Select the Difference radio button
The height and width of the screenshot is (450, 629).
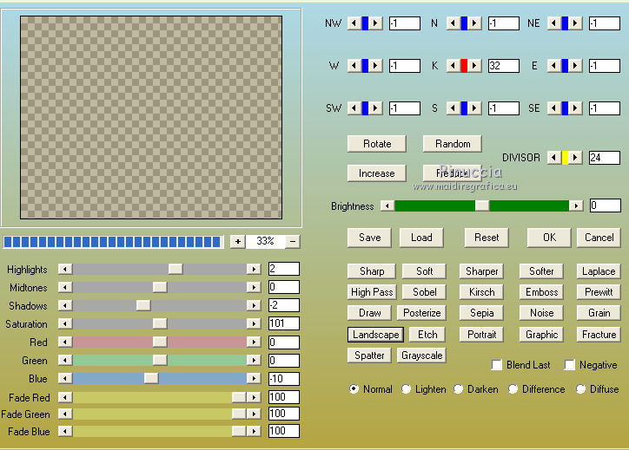(513, 388)
